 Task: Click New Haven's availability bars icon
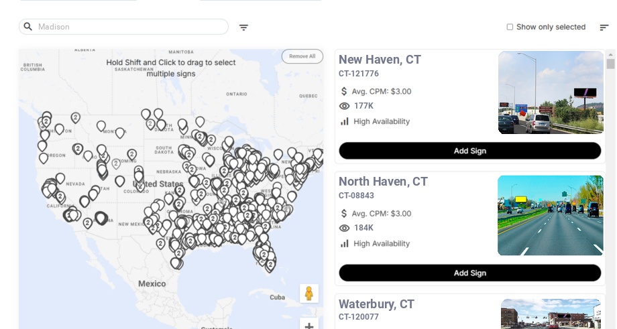tap(345, 121)
